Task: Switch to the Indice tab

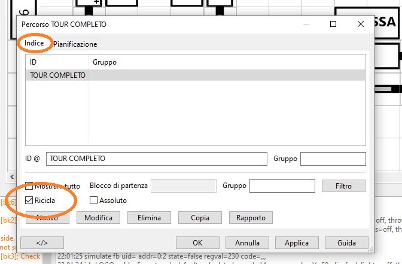Action: (x=34, y=44)
